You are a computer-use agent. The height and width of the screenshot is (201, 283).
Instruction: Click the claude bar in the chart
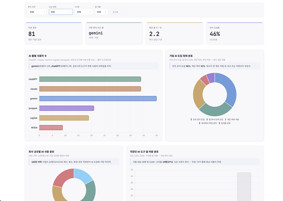tap(90, 89)
